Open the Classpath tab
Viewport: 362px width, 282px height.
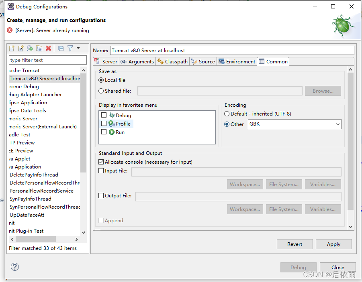click(x=172, y=61)
